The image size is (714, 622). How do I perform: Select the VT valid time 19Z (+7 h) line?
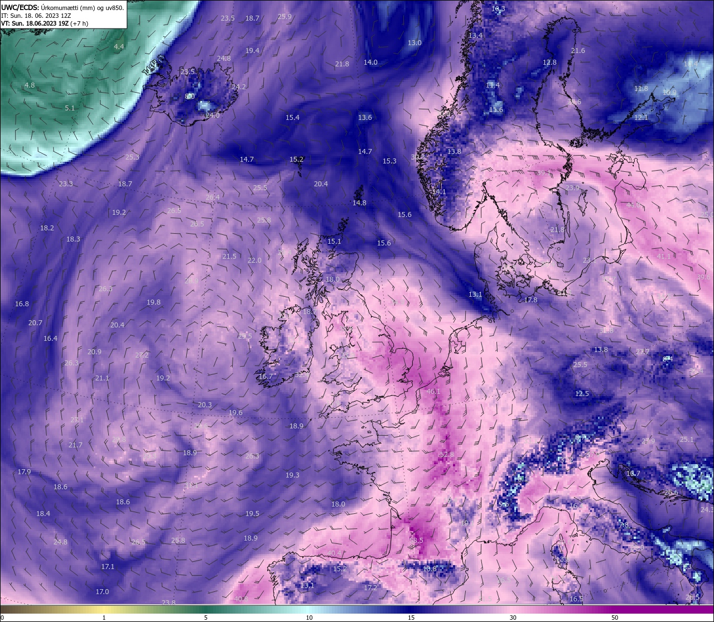point(44,23)
